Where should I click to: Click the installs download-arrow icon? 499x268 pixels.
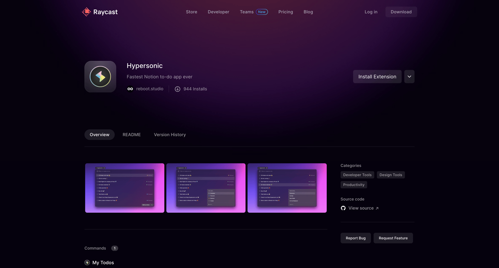(178, 89)
